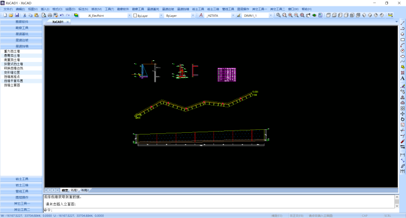The height and width of the screenshot is (218, 406).
Task: Click the Cut scissors icon
Action: pos(24,15)
